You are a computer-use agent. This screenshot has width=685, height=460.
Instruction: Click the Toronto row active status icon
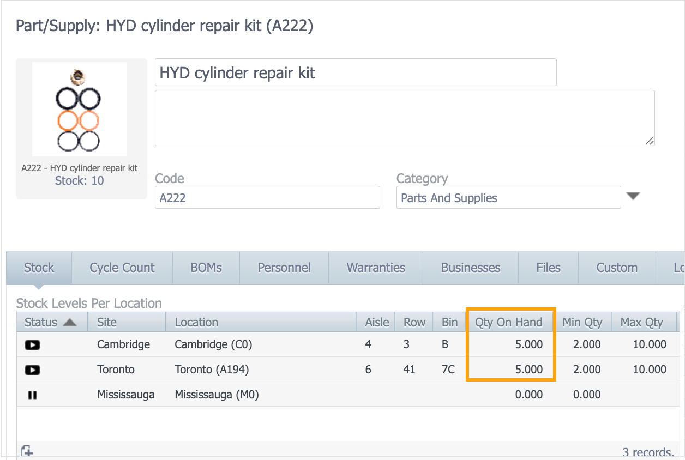(33, 370)
